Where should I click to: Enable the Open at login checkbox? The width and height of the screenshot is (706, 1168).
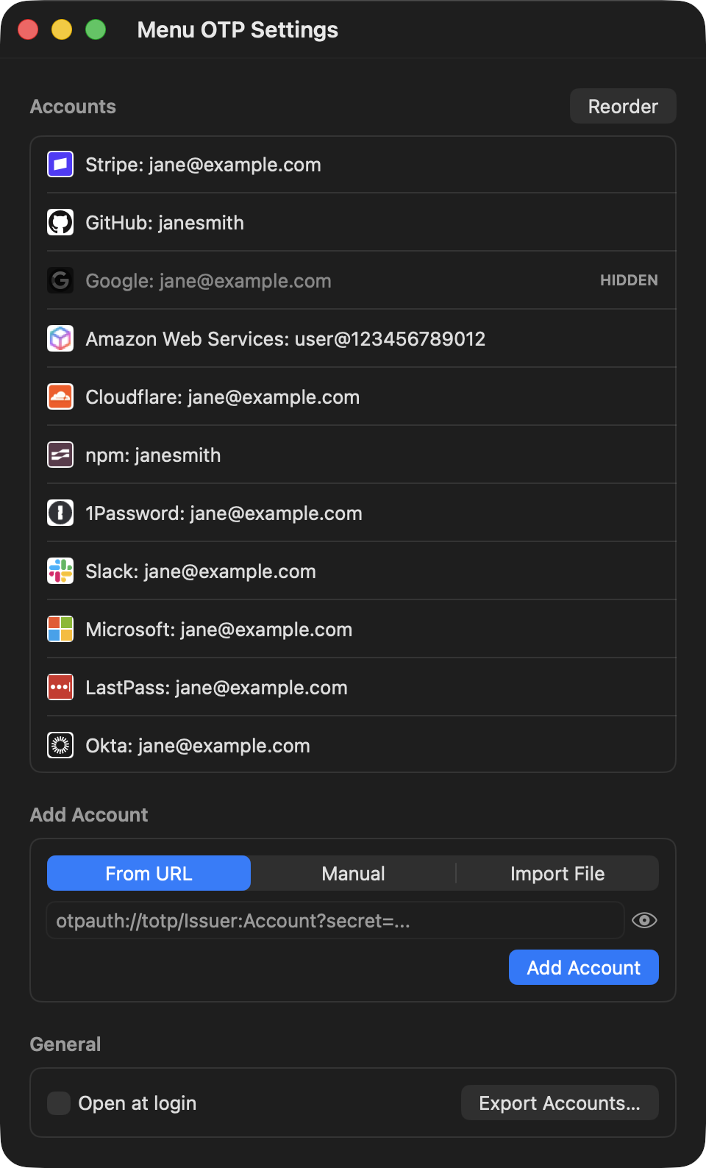point(59,1103)
